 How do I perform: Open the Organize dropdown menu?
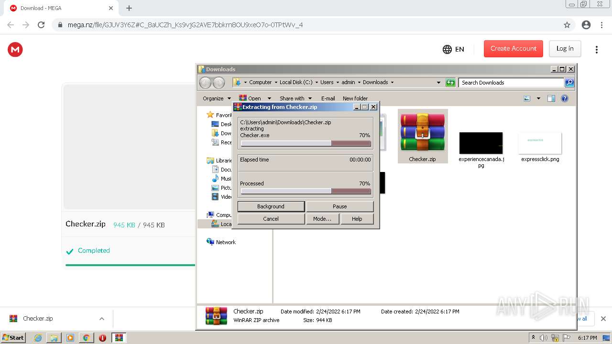tap(217, 98)
